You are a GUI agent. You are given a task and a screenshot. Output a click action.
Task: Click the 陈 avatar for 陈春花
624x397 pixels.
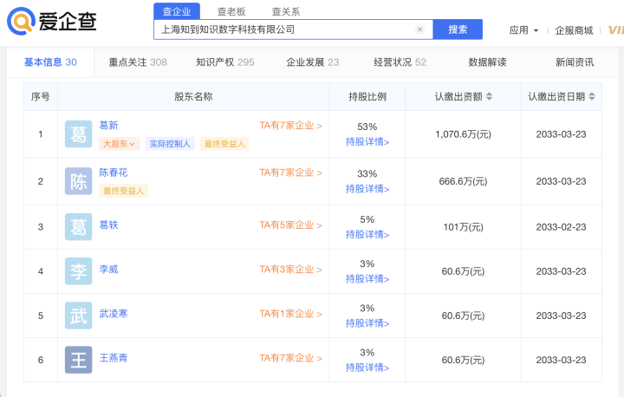coord(78,181)
